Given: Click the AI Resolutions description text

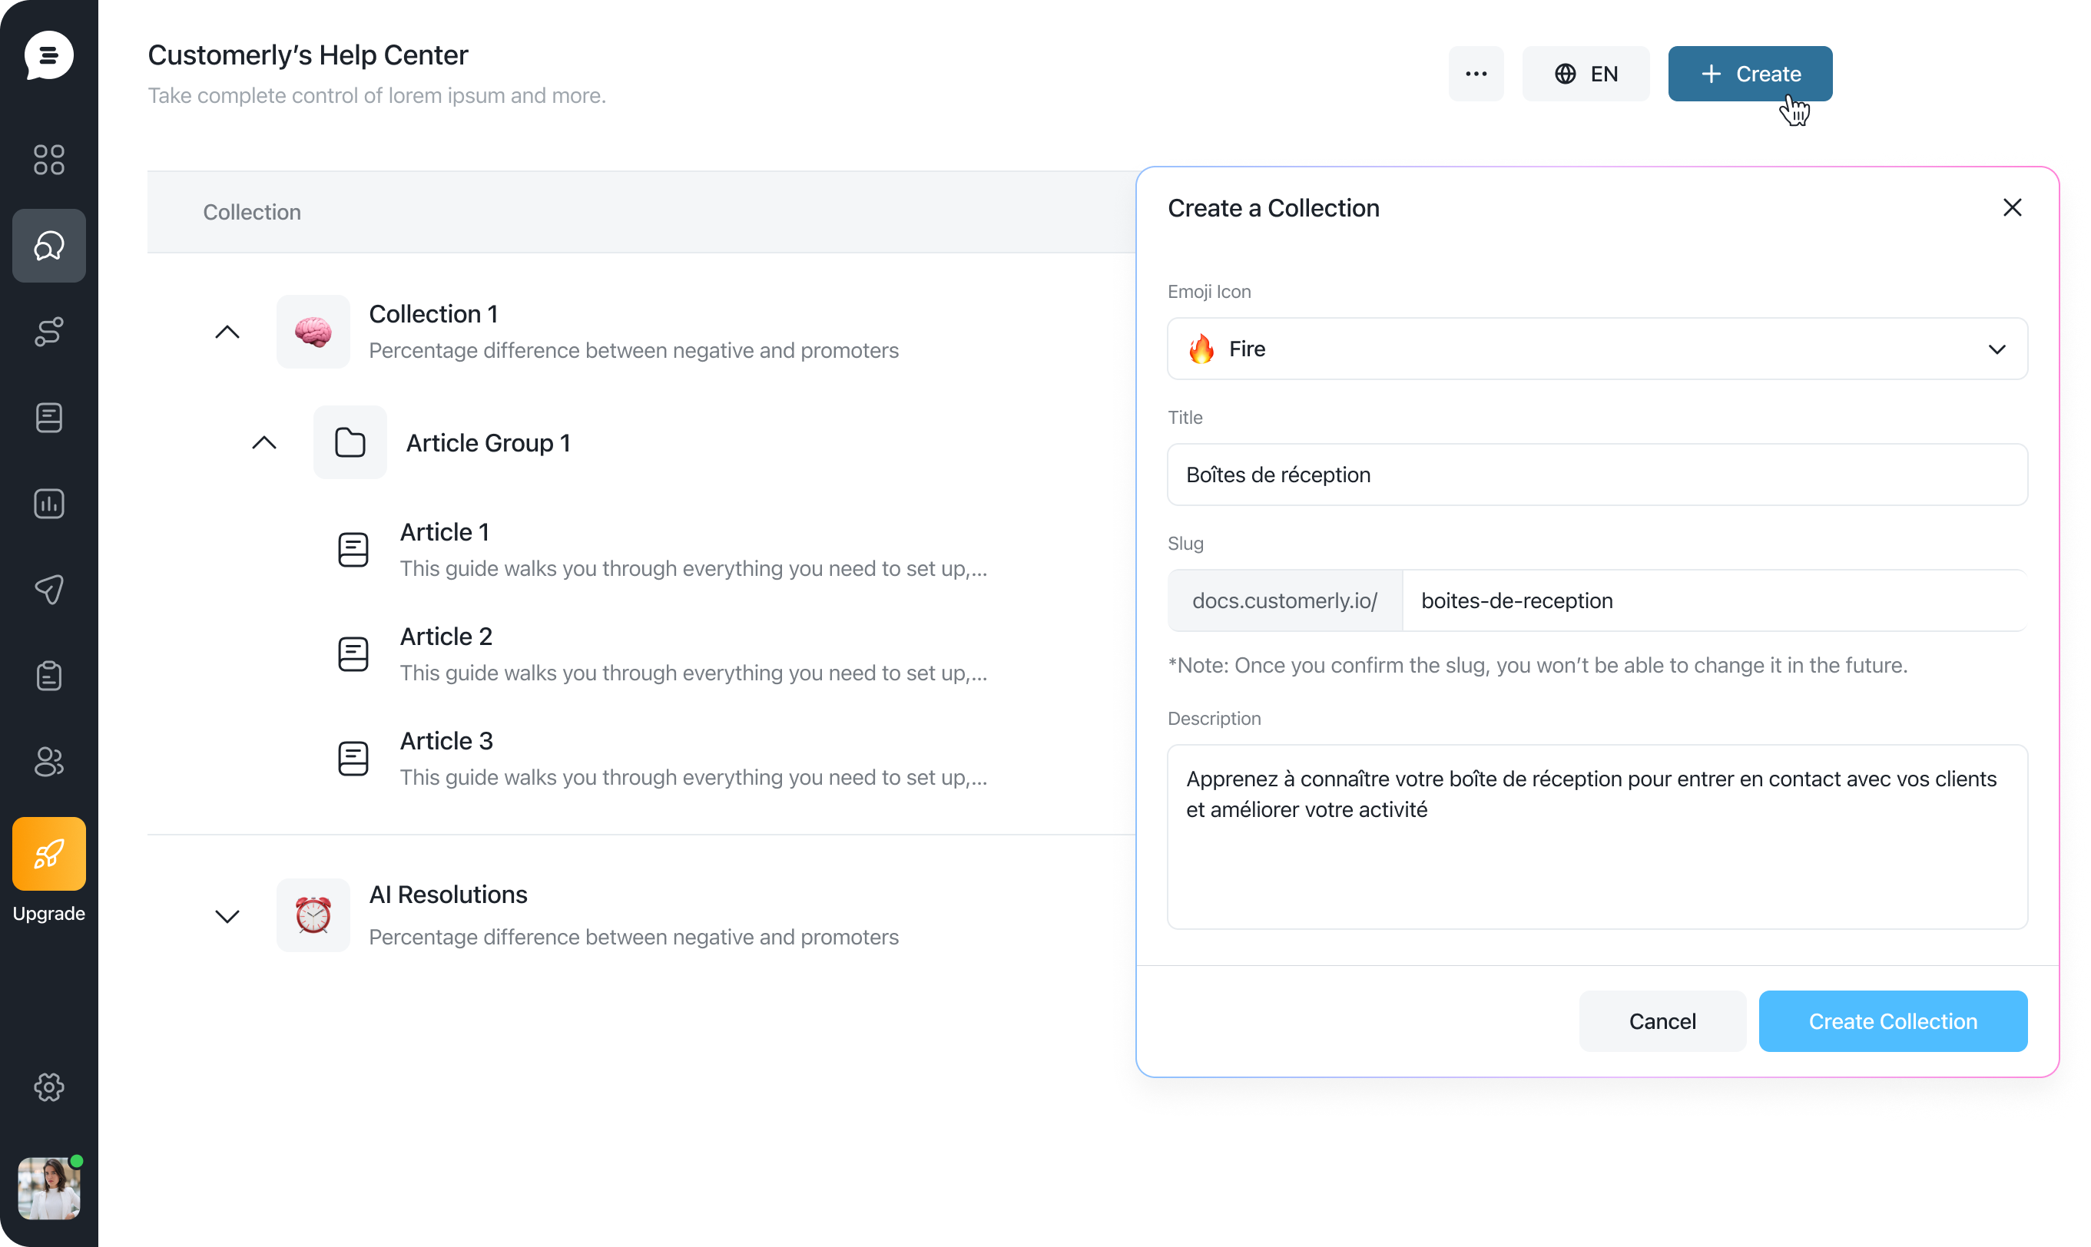Looking at the screenshot, I should [634, 937].
